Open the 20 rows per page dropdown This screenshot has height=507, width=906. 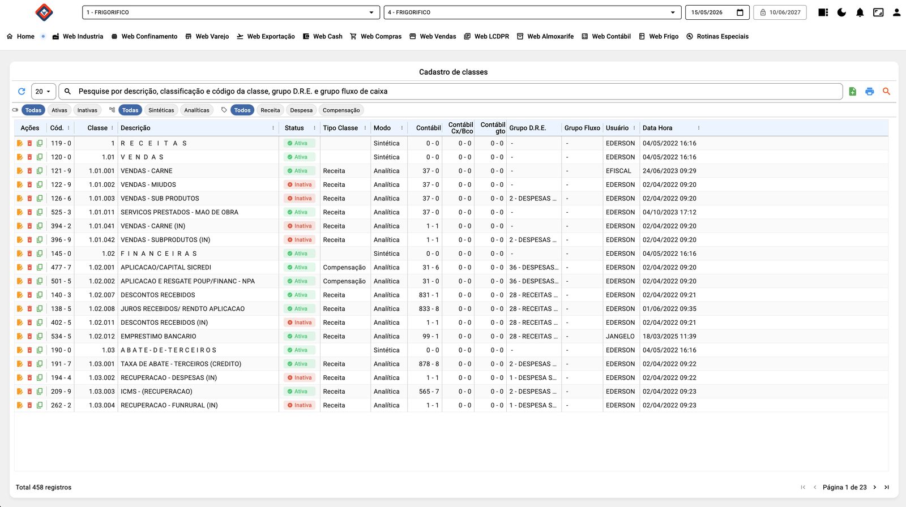click(43, 91)
